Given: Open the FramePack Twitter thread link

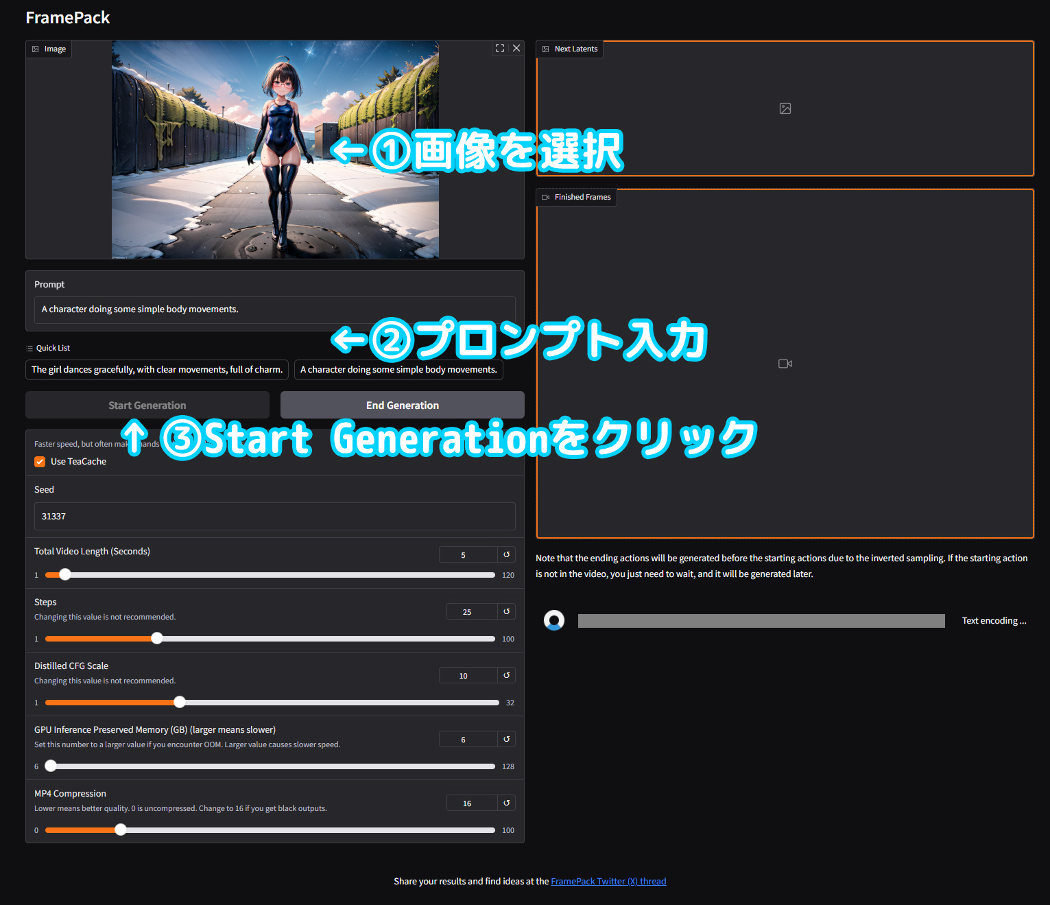Looking at the screenshot, I should click(x=608, y=881).
